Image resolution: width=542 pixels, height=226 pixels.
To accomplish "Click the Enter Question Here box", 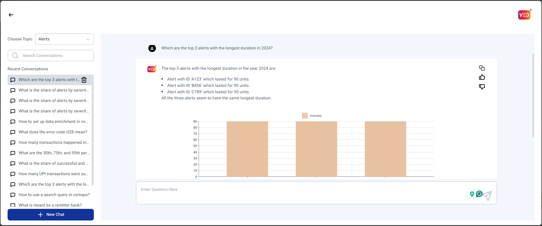I will tap(300, 193).
